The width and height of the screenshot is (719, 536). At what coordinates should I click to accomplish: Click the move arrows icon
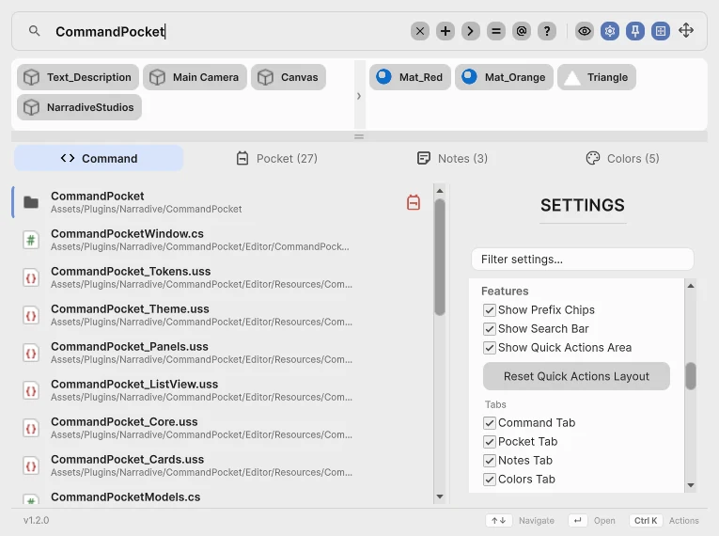click(686, 31)
